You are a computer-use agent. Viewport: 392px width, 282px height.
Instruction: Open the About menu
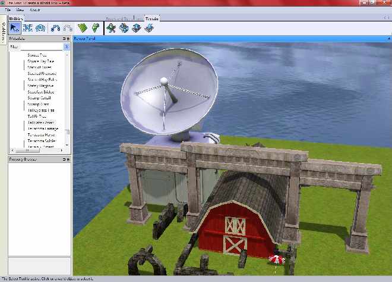[35, 10]
